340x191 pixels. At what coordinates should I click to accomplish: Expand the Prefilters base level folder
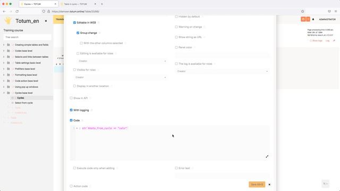tap(4, 69)
